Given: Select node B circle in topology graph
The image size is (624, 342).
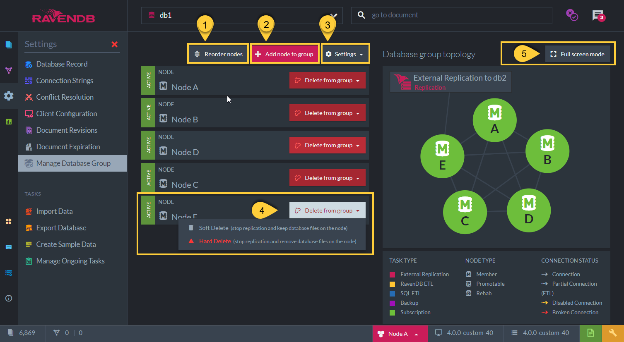Looking at the screenshot, I should (547, 151).
